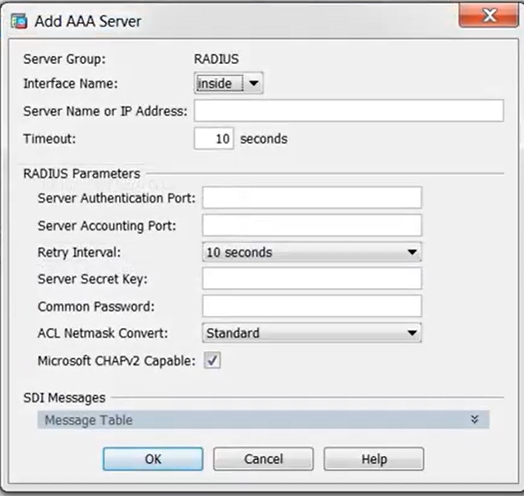Click the Server Name or IP Address field
The image size is (524, 496).
click(348, 111)
